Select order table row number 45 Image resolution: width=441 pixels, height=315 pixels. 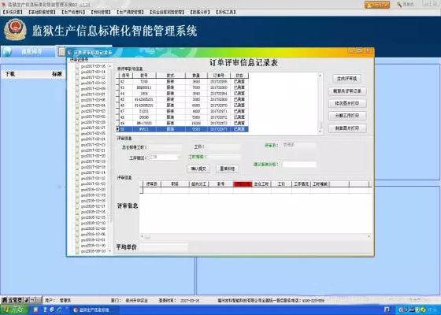182,99
